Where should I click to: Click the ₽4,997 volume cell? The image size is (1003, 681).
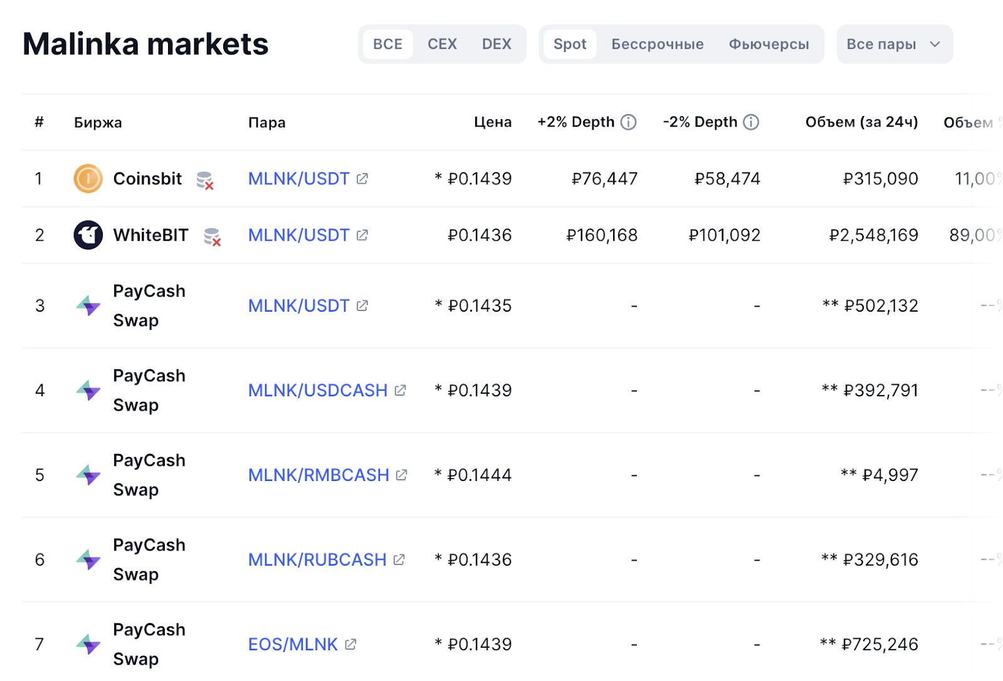pos(890,475)
